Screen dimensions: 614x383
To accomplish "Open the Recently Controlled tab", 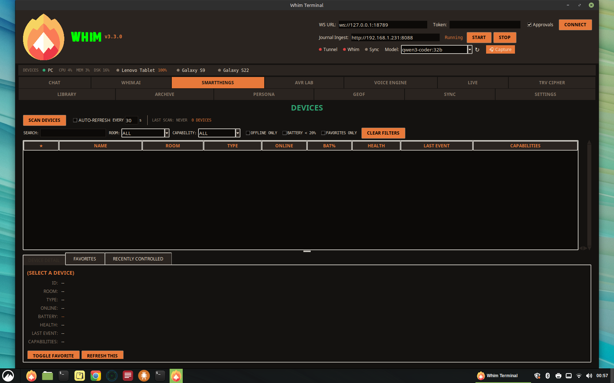I will 138,259.
